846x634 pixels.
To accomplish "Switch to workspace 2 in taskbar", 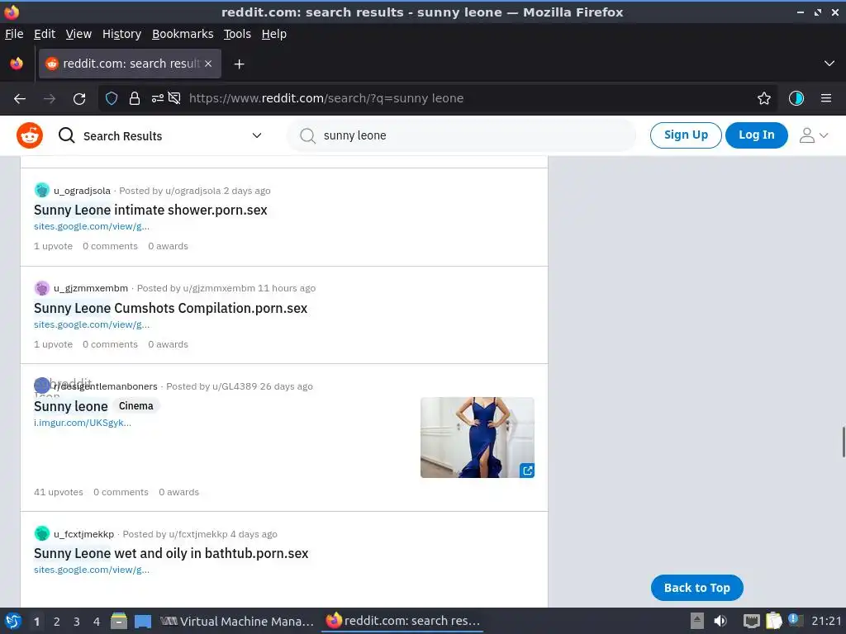I will click(57, 622).
